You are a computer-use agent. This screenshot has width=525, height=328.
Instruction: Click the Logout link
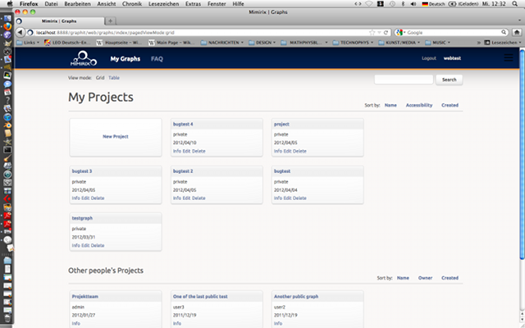point(429,58)
